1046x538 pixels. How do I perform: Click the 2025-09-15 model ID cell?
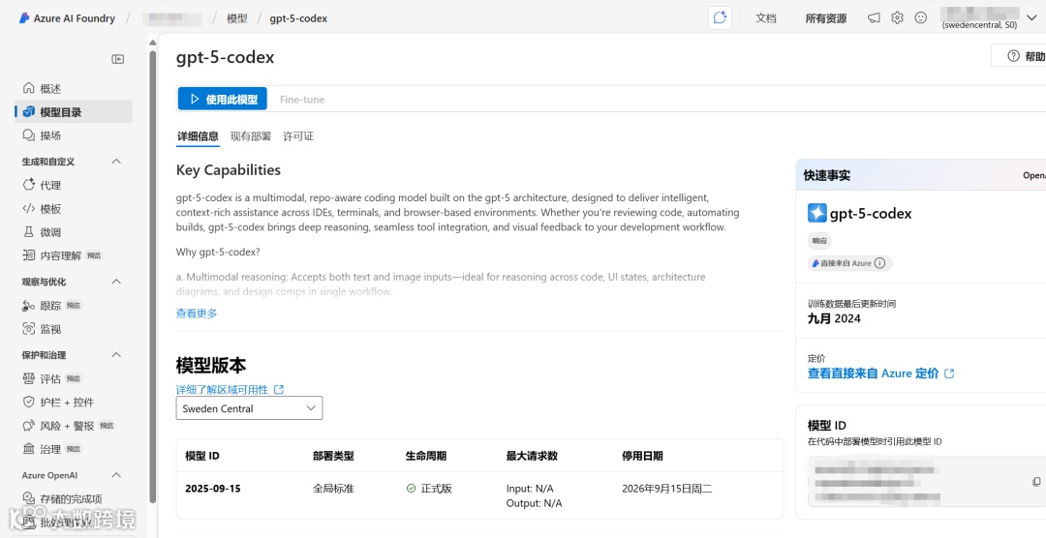(x=213, y=488)
